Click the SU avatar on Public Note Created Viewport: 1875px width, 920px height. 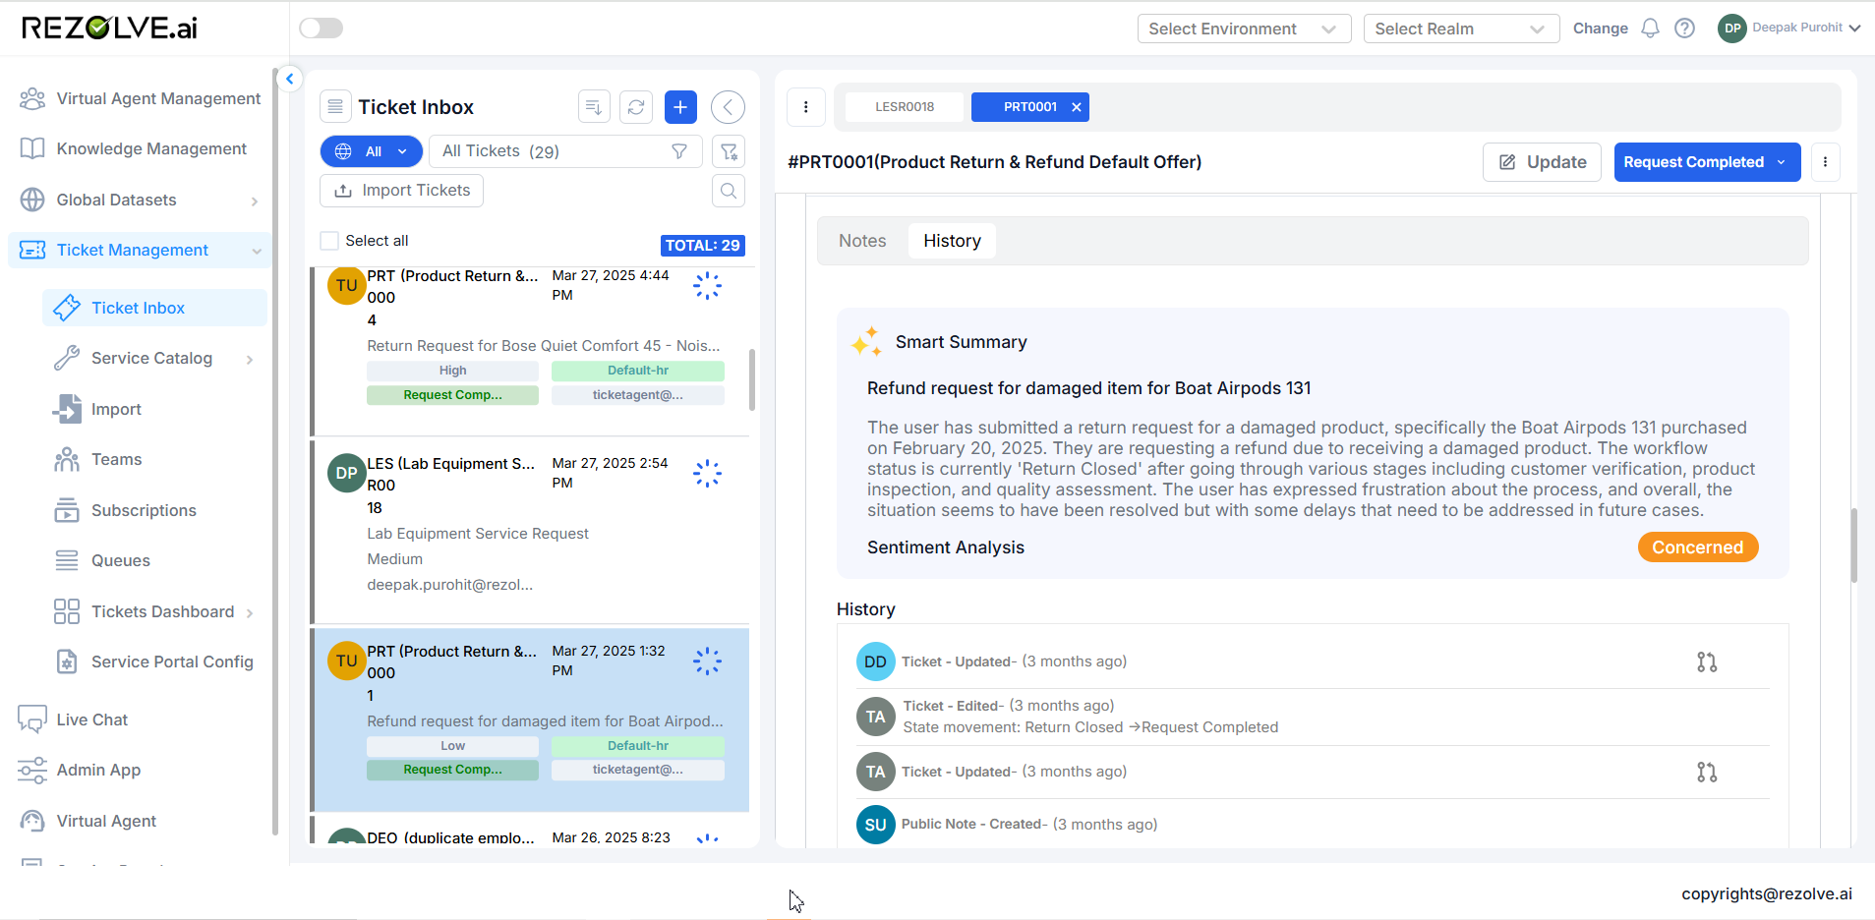pyautogui.click(x=875, y=825)
